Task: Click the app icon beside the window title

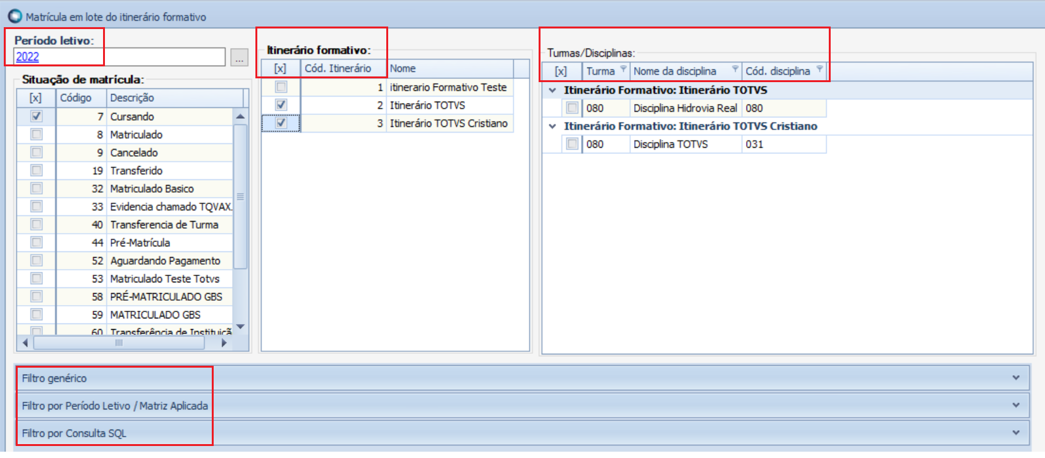Action: point(15,16)
